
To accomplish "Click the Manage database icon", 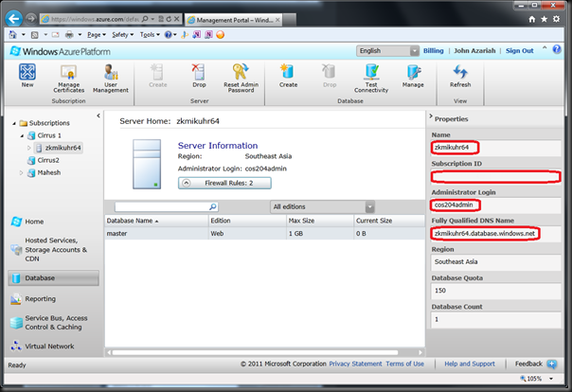I will click(413, 72).
